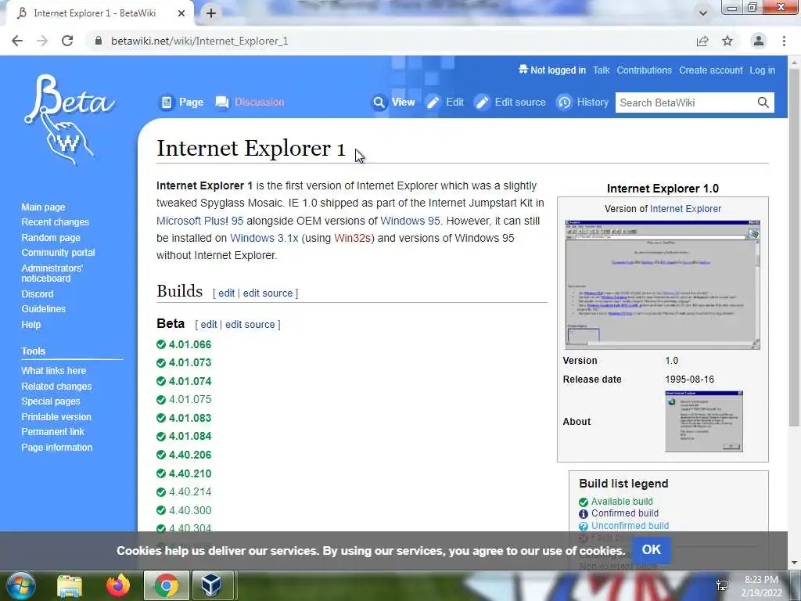This screenshot has height=601, width=801.
Task: Open build 4.40.206
Action: click(190, 455)
